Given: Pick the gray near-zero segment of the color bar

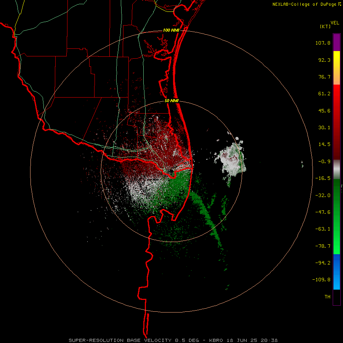Looking at the screenshot, I should (337, 169).
